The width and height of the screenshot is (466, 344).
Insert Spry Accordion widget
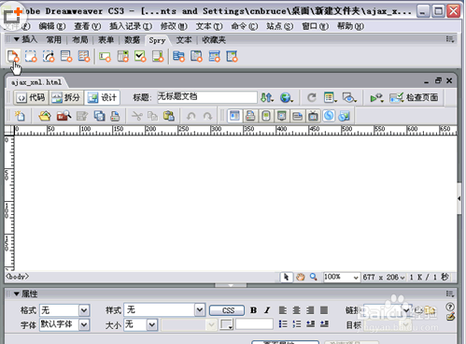(215, 57)
